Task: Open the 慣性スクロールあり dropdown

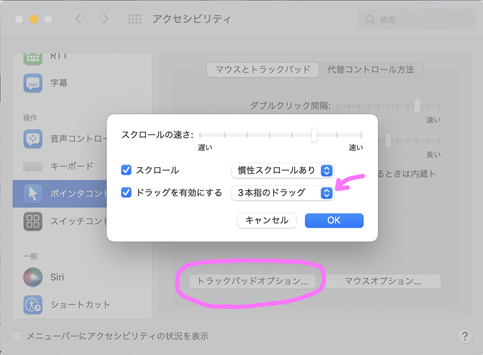Action: (x=282, y=170)
